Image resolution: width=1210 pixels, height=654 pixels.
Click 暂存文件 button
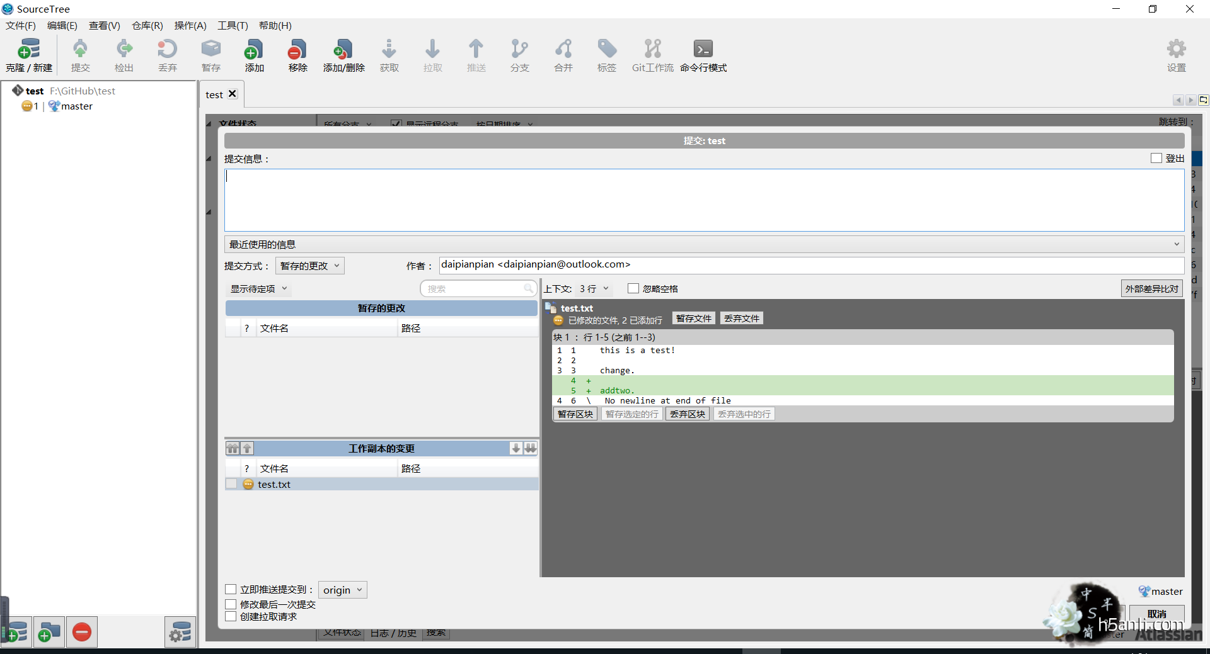point(693,319)
